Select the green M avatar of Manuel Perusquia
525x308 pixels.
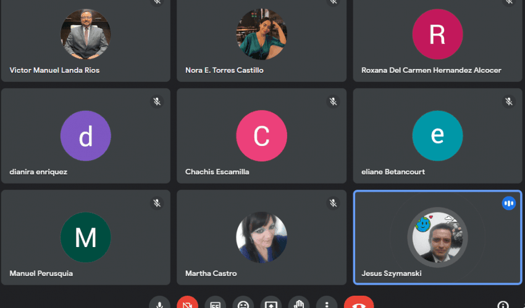[85, 237]
